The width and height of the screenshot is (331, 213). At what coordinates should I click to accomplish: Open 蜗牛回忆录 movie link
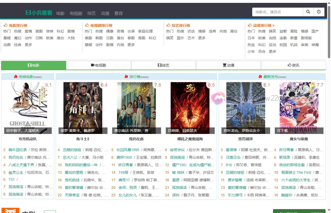pos(18,150)
